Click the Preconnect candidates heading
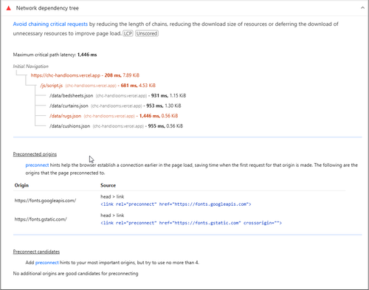Screen dimensions: 369x290 point(36,252)
